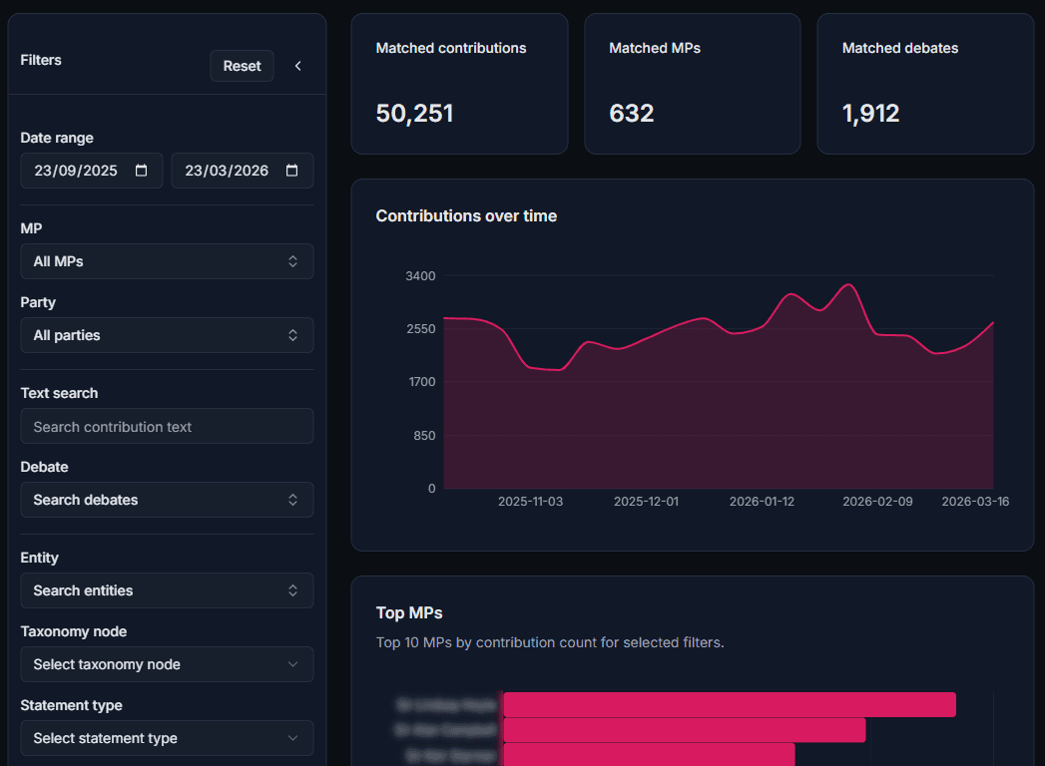Image resolution: width=1045 pixels, height=766 pixels.
Task: Click the Contributions over time heading
Action: pyautogui.click(x=466, y=215)
